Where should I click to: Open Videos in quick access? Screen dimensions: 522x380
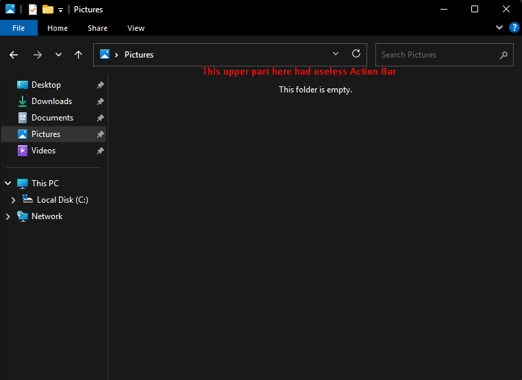point(43,151)
